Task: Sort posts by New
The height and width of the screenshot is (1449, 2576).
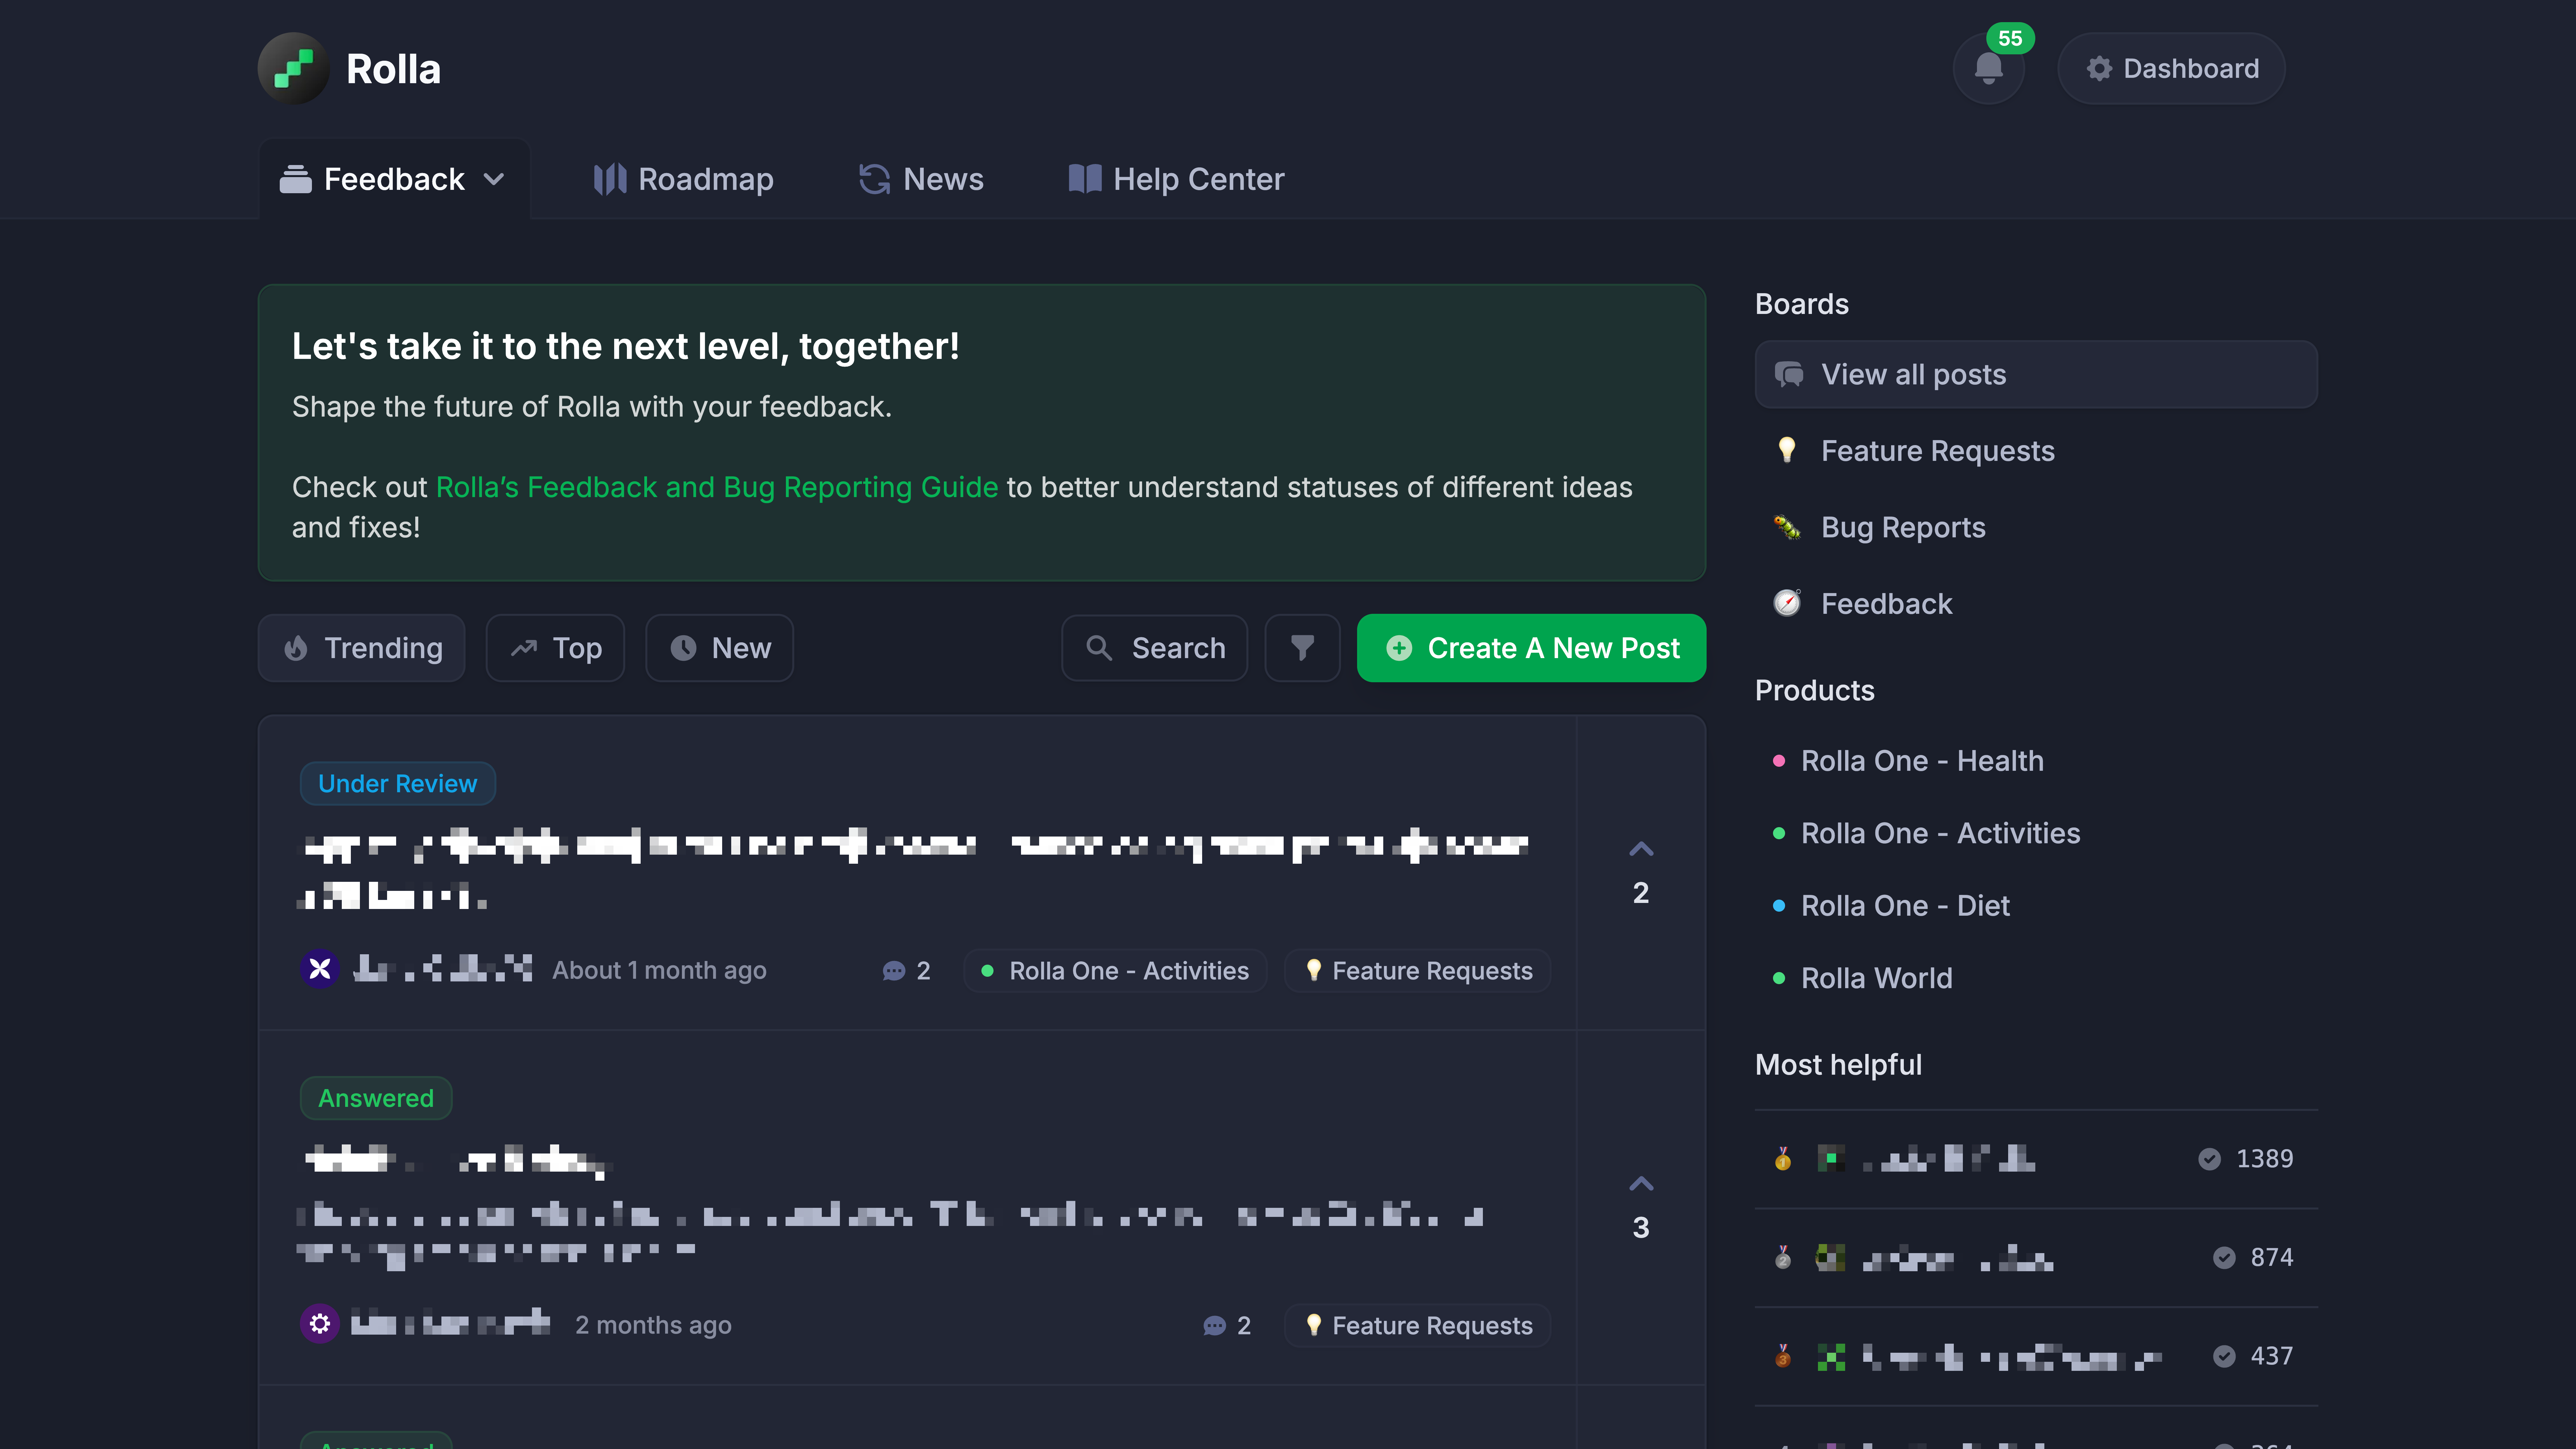Action: pos(720,648)
